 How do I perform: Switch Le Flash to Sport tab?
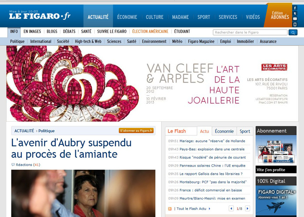[x=245, y=131]
